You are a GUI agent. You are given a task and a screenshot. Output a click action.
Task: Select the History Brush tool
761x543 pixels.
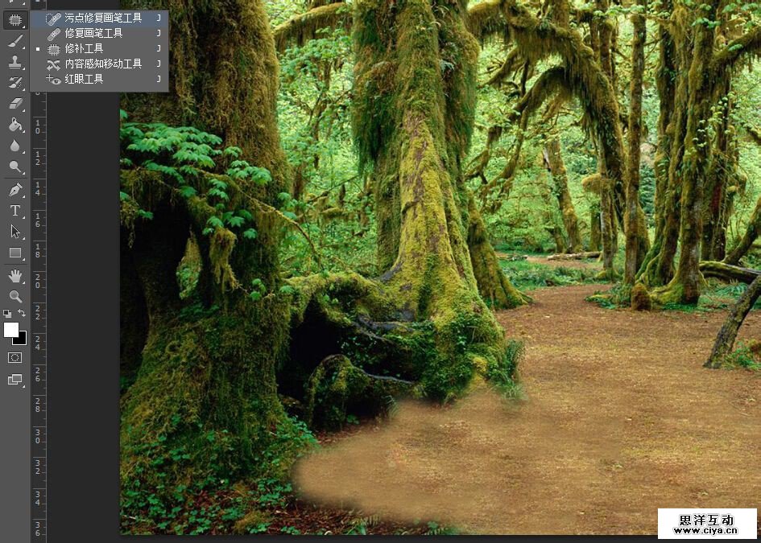pos(15,83)
